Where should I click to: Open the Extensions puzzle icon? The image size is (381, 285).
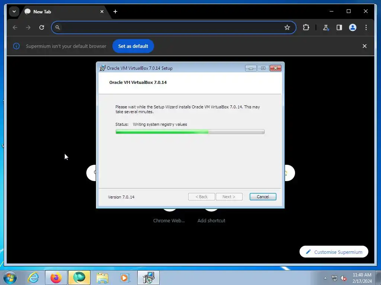point(306,27)
